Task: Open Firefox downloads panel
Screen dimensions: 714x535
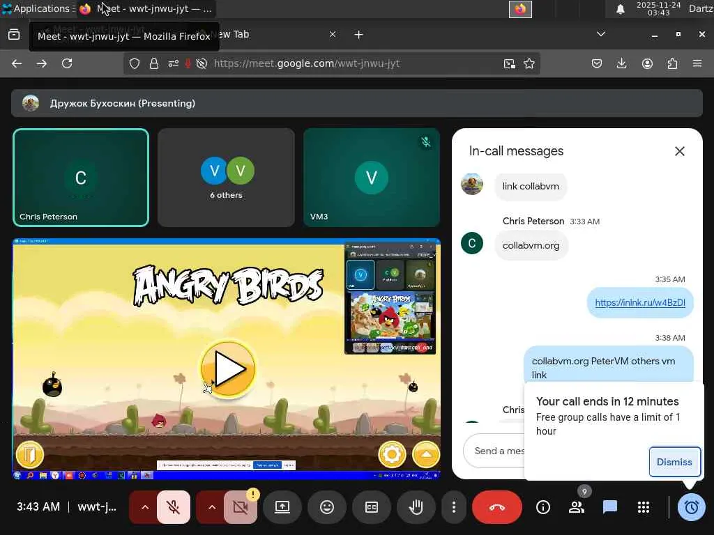Action: point(621,63)
